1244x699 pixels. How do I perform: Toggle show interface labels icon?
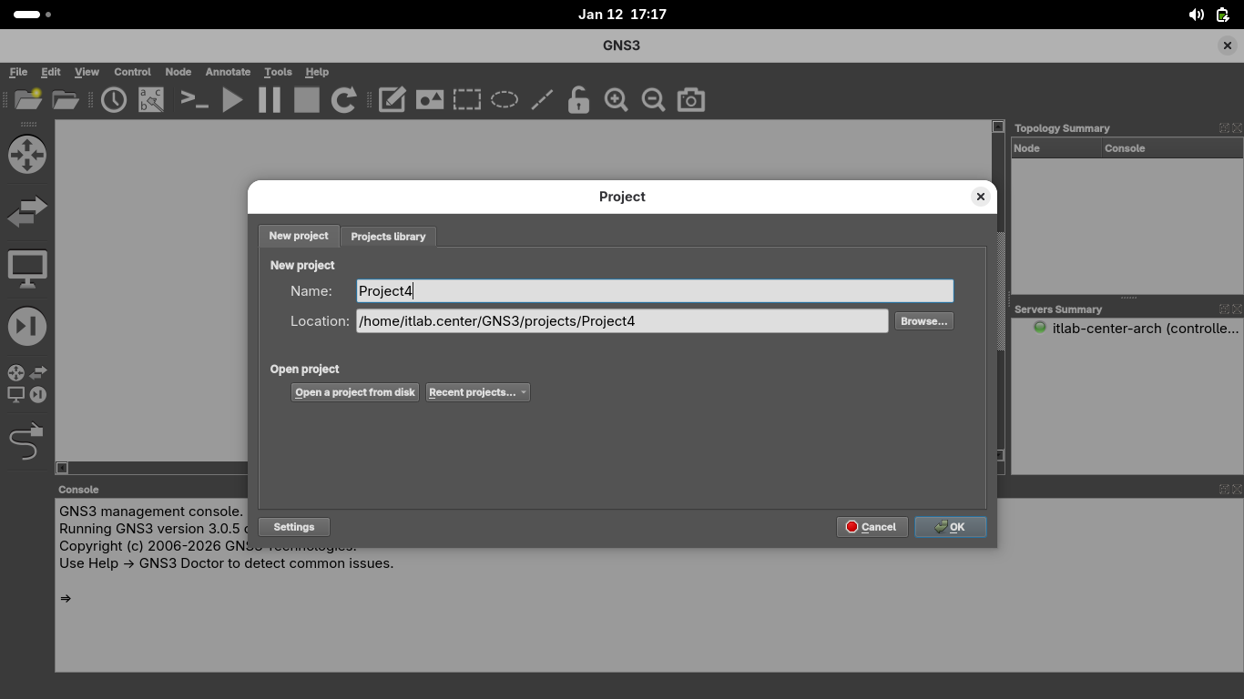151,100
